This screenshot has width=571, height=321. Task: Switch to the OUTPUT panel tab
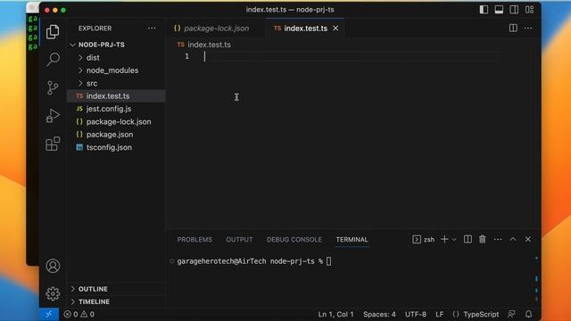click(239, 240)
